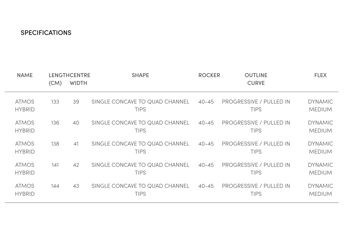Click the SHAPE column header

coord(140,75)
